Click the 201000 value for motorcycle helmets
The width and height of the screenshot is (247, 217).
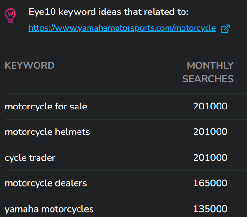click(210, 132)
